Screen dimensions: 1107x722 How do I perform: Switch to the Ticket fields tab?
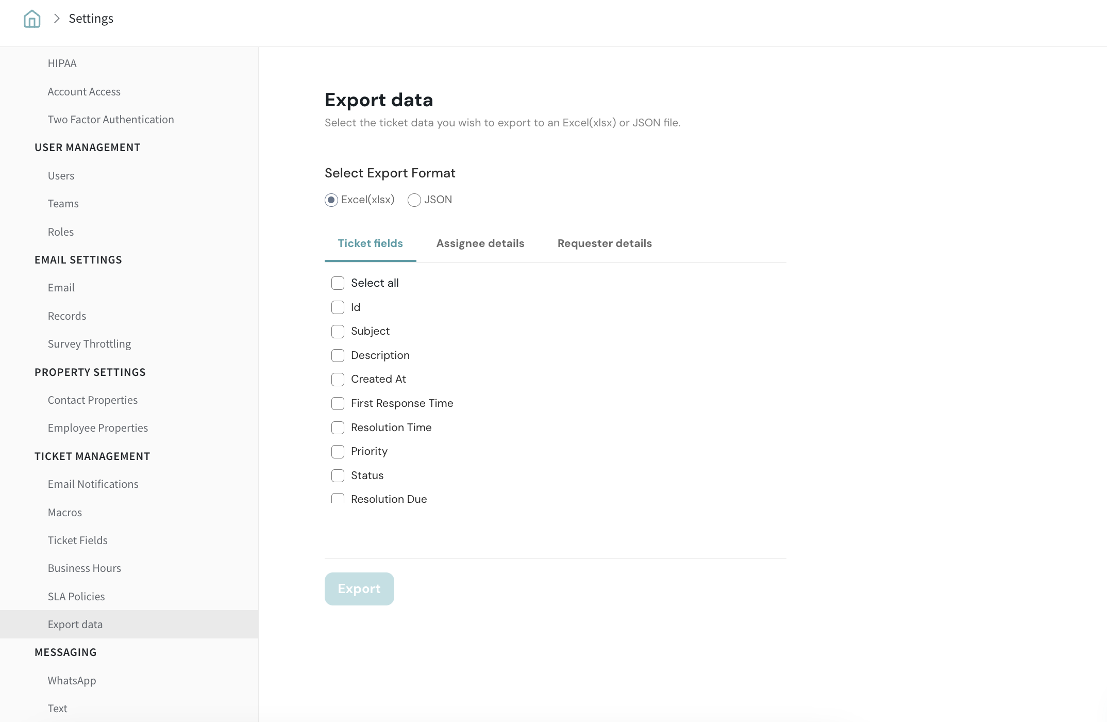tap(370, 243)
